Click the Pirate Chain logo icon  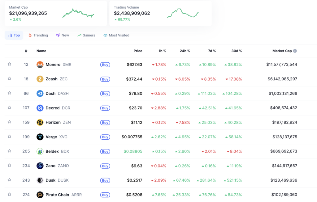[x=40, y=195]
